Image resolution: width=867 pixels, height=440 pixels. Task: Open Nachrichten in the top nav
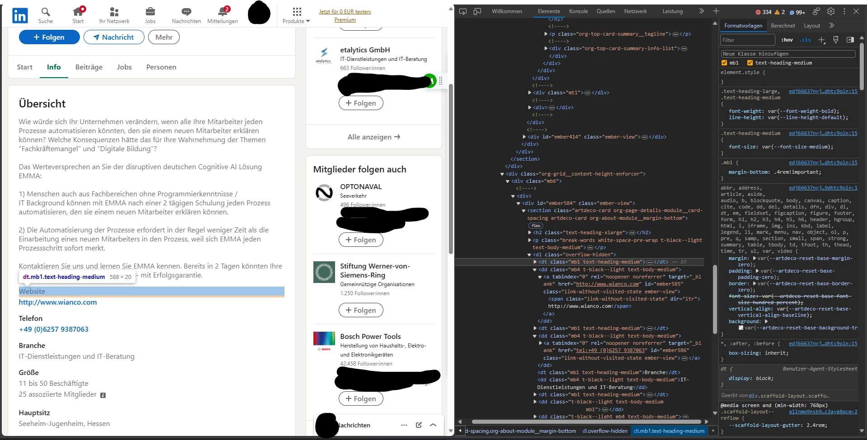coord(186,15)
